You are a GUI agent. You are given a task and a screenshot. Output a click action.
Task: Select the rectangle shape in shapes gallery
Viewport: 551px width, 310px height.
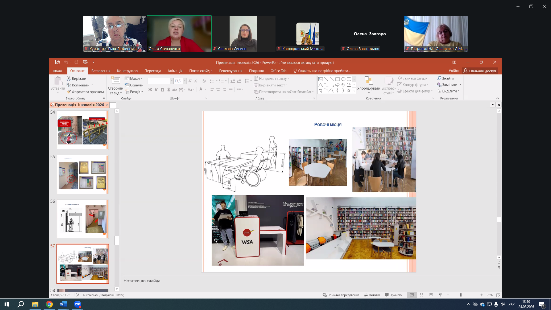tap(337, 79)
